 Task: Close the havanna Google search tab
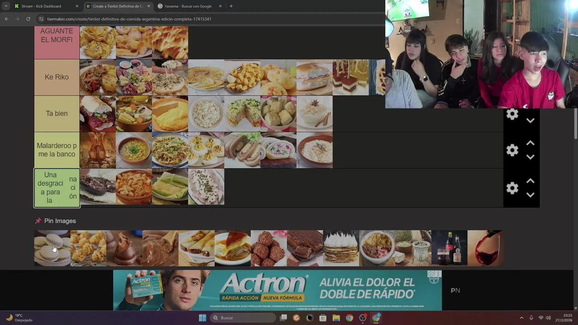(x=220, y=6)
